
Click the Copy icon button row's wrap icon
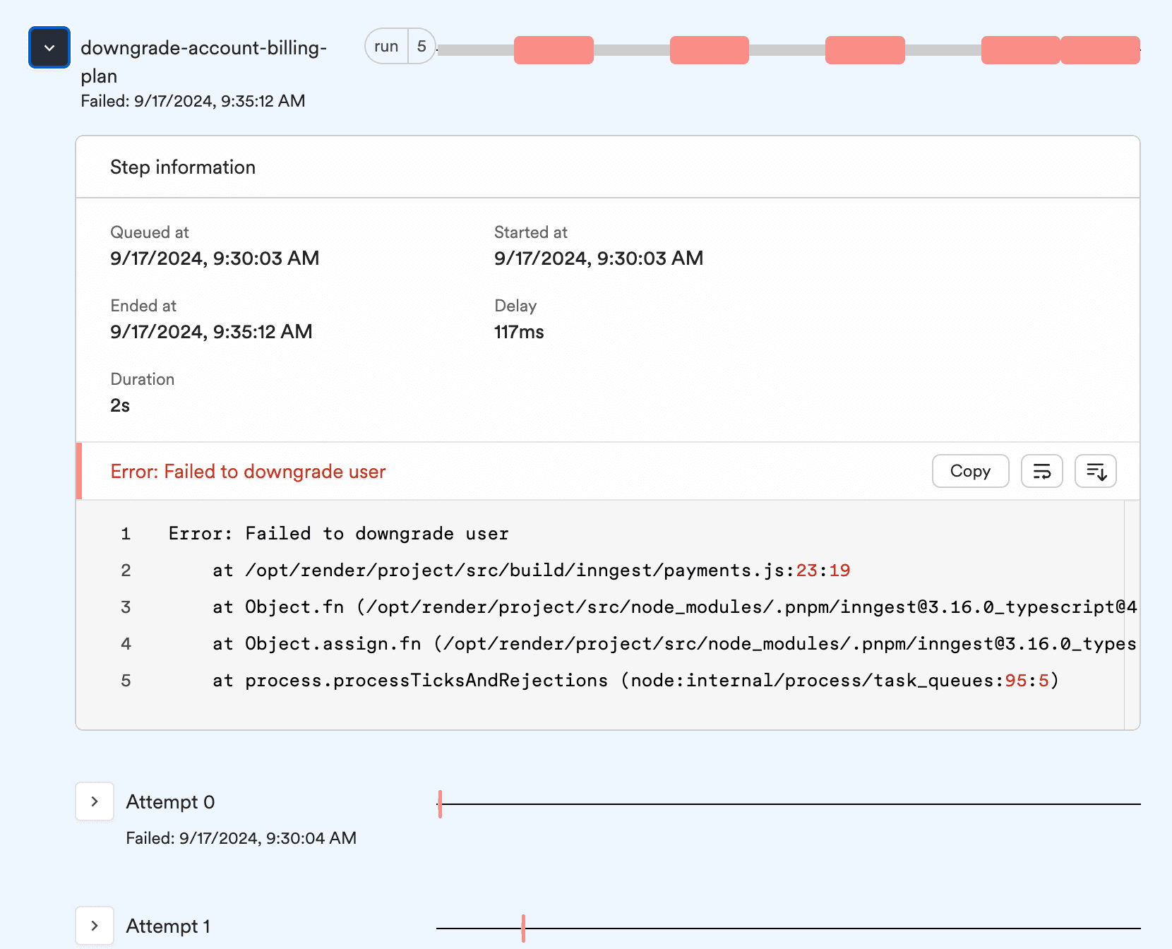click(1042, 471)
